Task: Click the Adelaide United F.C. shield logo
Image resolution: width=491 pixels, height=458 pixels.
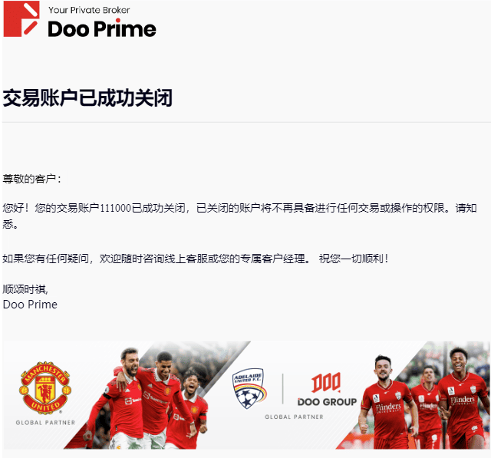Action: (x=249, y=388)
